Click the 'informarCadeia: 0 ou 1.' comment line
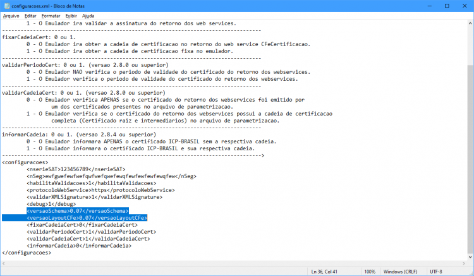This screenshot has height=276, width=474. coord(79,135)
